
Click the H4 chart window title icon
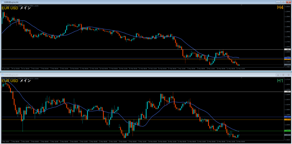coord(3,2)
